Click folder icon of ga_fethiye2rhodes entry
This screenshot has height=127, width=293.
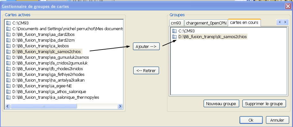tap(9, 74)
